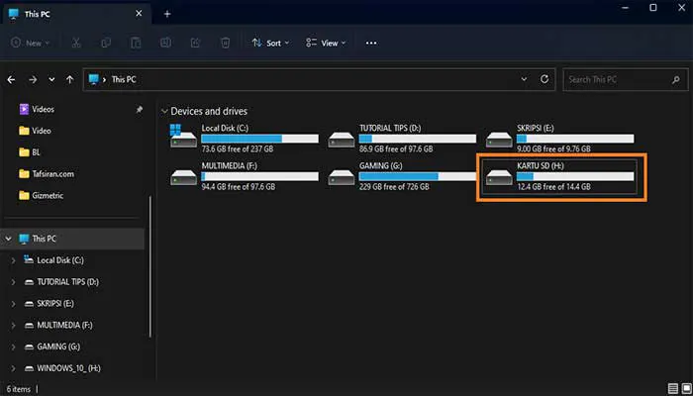
Task: Click '229 GB free of 726 GB' text
Action: point(394,187)
